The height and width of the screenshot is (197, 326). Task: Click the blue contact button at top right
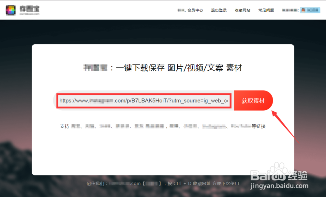[x=310, y=10]
